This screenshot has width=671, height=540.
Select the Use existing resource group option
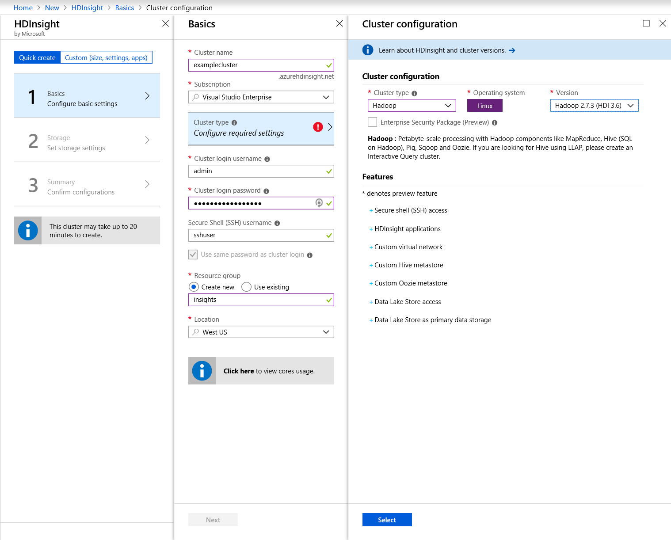(x=247, y=287)
